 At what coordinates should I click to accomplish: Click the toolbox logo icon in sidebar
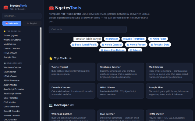click(x=6, y=7)
